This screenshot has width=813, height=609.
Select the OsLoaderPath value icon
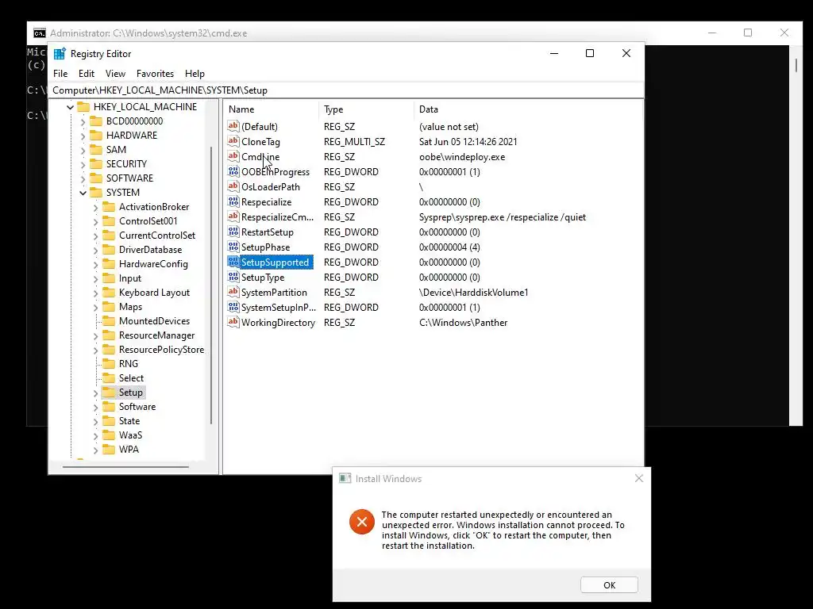tap(233, 186)
